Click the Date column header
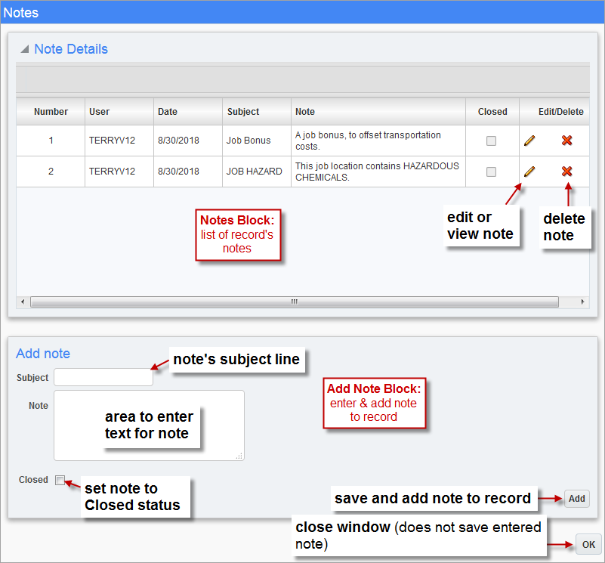 click(167, 111)
